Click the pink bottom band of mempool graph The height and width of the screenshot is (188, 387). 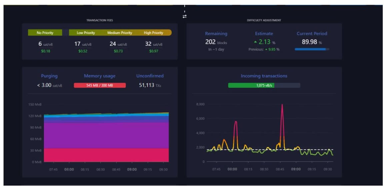(106, 155)
